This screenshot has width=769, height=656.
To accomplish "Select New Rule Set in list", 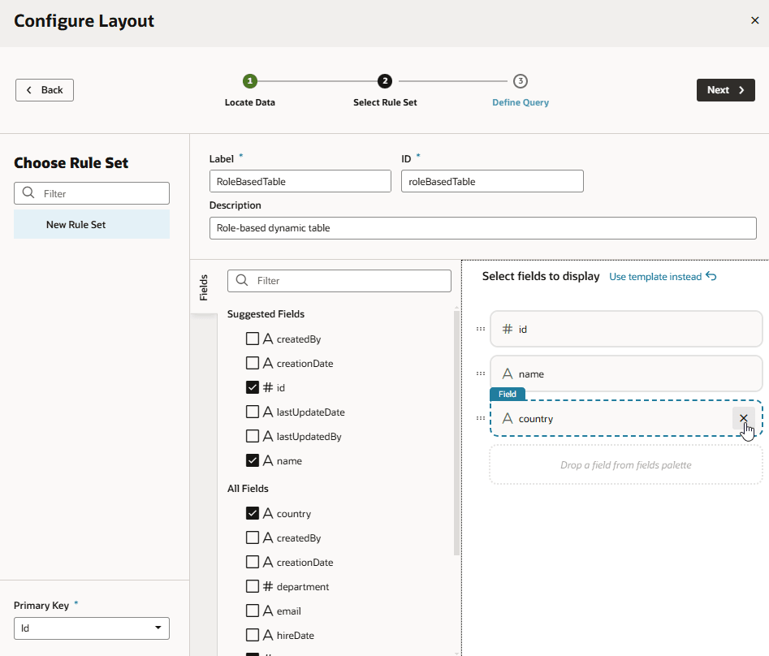I will [x=92, y=225].
